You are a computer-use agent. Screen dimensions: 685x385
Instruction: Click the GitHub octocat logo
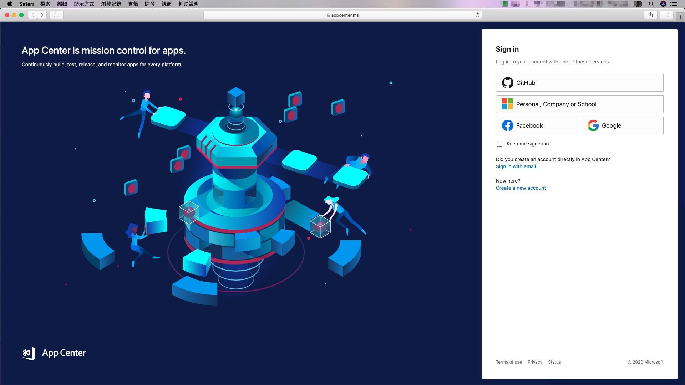(x=507, y=83)
